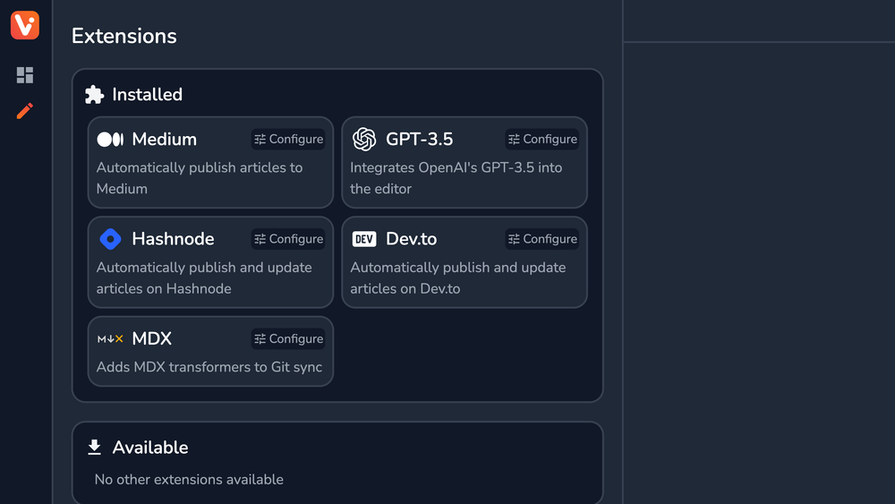Click 'Automatically publish articles to Medium' description
This screenshot has height=504, width=895.
[x=200, y=178]
